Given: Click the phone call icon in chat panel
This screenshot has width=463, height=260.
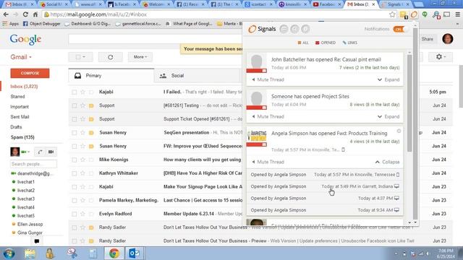Looking at the screenshot, I should [x=40, y=152].
